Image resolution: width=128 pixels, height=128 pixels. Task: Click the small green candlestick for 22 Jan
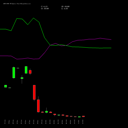coord(22,78)
